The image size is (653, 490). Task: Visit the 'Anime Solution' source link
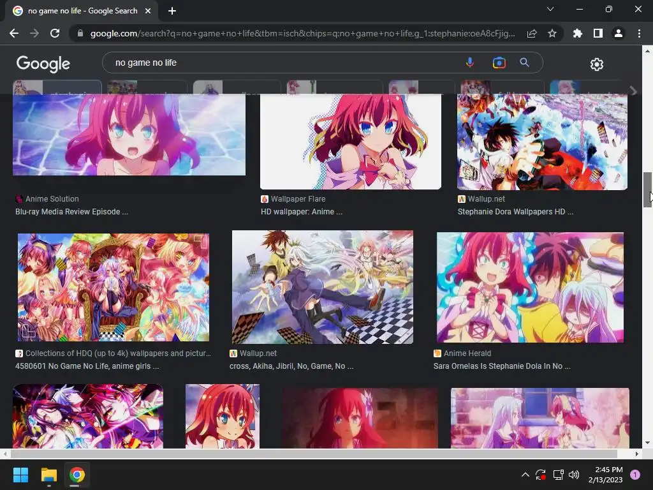click(x=52, y=199)
